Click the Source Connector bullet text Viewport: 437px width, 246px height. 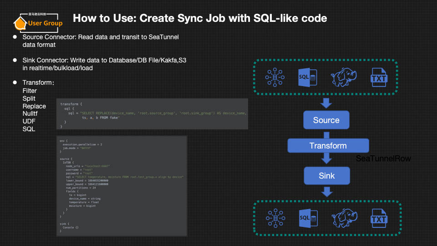click(x=101, y=41)
